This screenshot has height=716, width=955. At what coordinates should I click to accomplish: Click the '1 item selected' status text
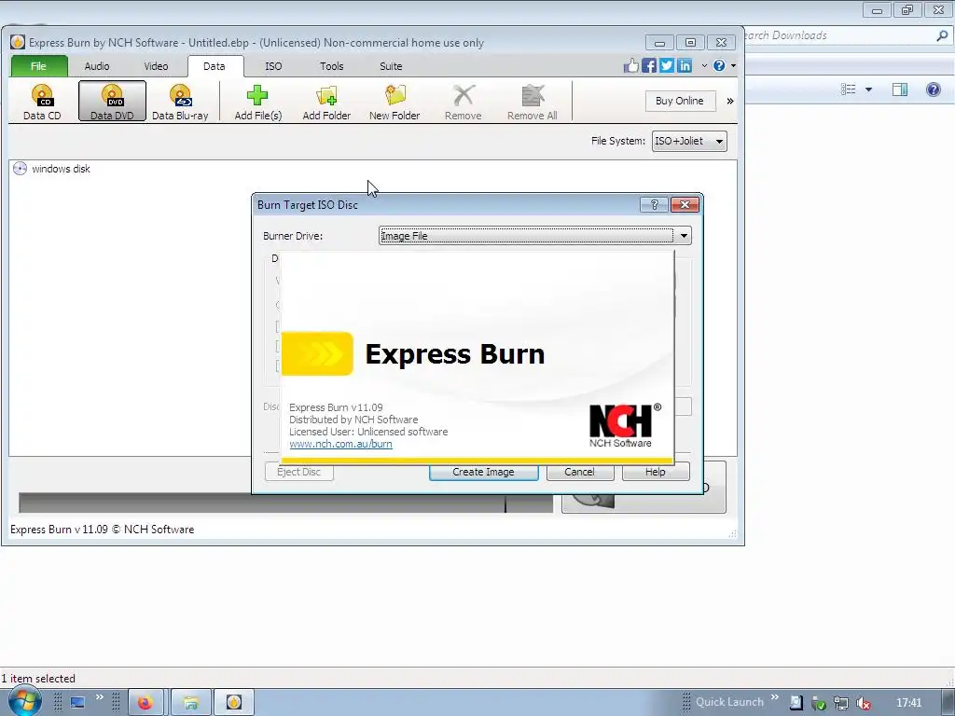click(37, 679)
